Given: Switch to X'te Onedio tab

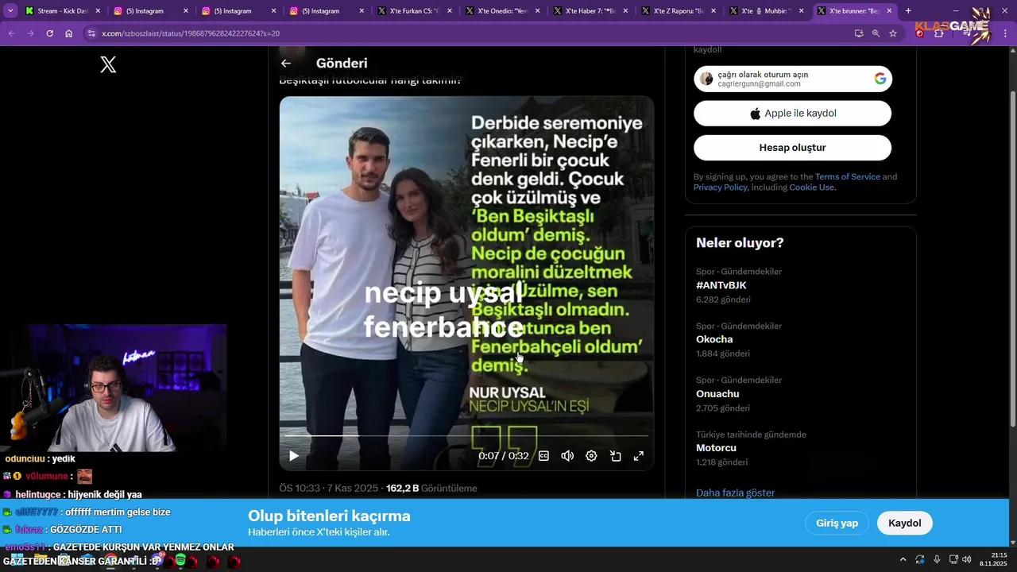Looking at the screenshot, I should coord(502,11).
